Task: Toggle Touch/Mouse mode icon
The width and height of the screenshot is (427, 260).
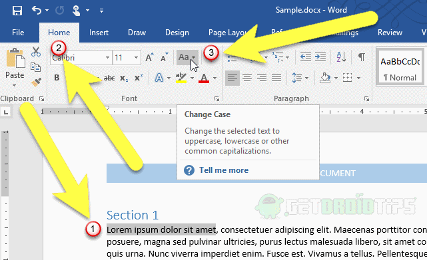Action: tap(76, 11)
